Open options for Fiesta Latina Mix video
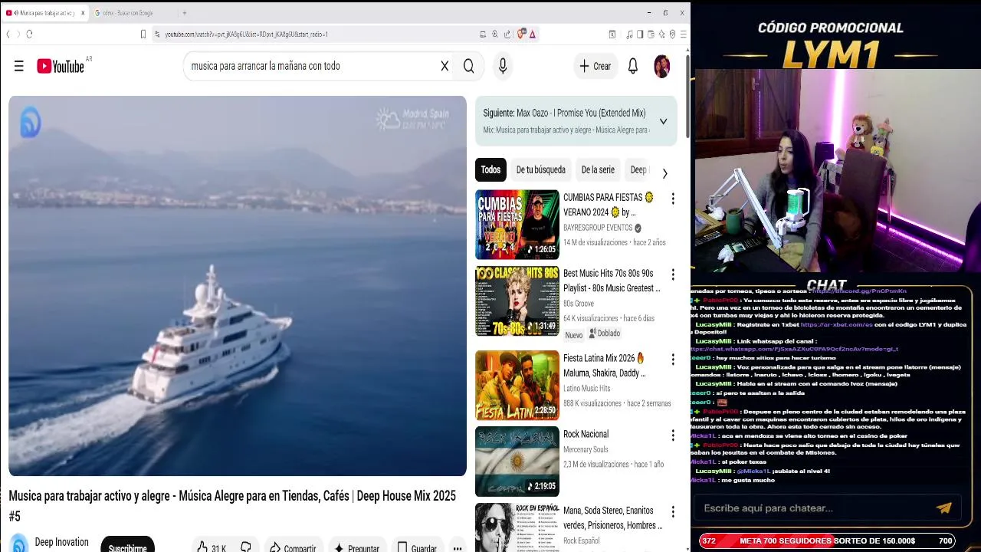 (673, 360)
